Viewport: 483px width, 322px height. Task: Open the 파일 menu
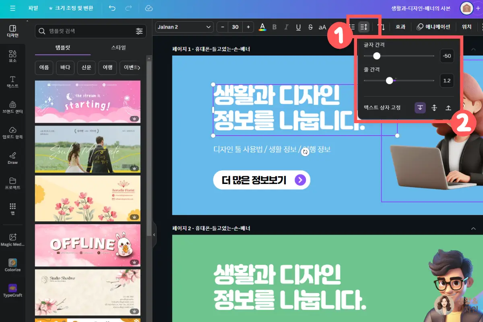click(33, 8)
